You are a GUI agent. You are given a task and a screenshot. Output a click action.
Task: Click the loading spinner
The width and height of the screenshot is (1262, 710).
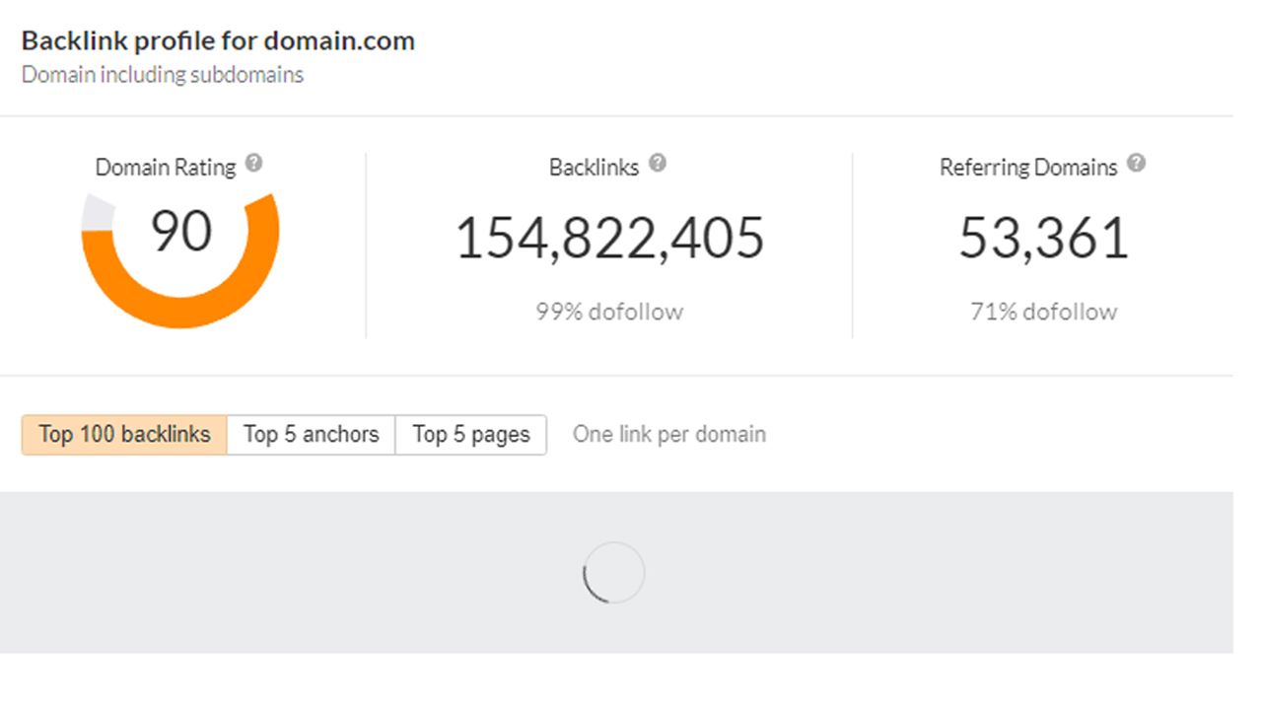coord(613,572)
